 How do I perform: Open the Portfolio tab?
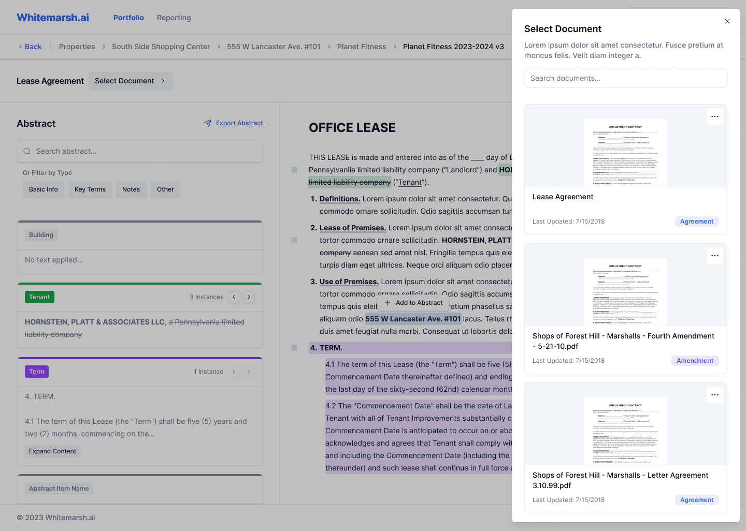(128, 18)
